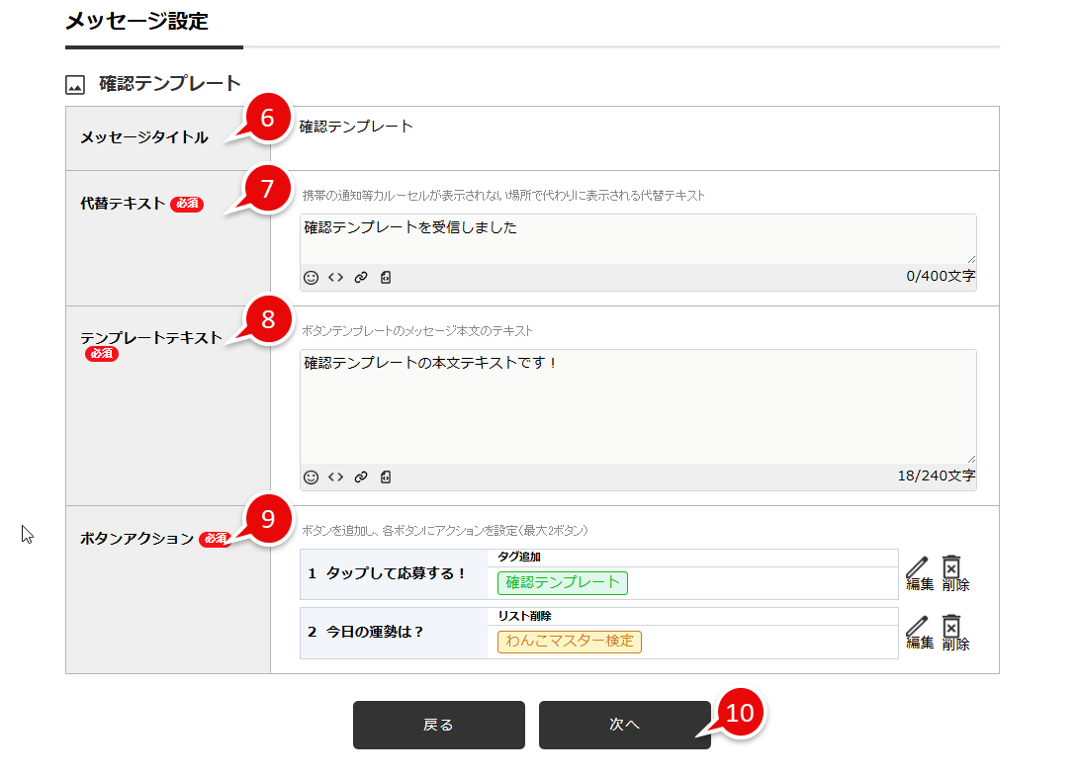The width and height of the screenshot is (1079, 778).
Task: Open the emoji picker under 代替テキスト
Action: (312, 278)
